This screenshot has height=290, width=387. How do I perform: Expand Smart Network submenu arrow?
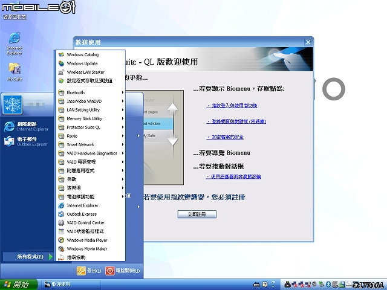(x=122, y=144)
